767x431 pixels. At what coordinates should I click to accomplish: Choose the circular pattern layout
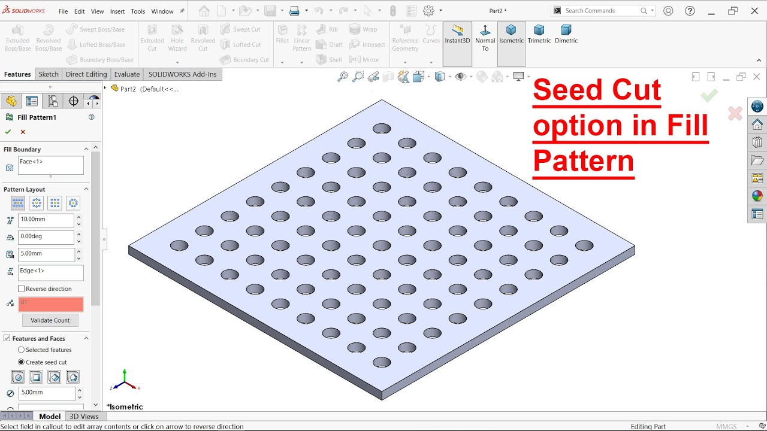pos(37,203)
